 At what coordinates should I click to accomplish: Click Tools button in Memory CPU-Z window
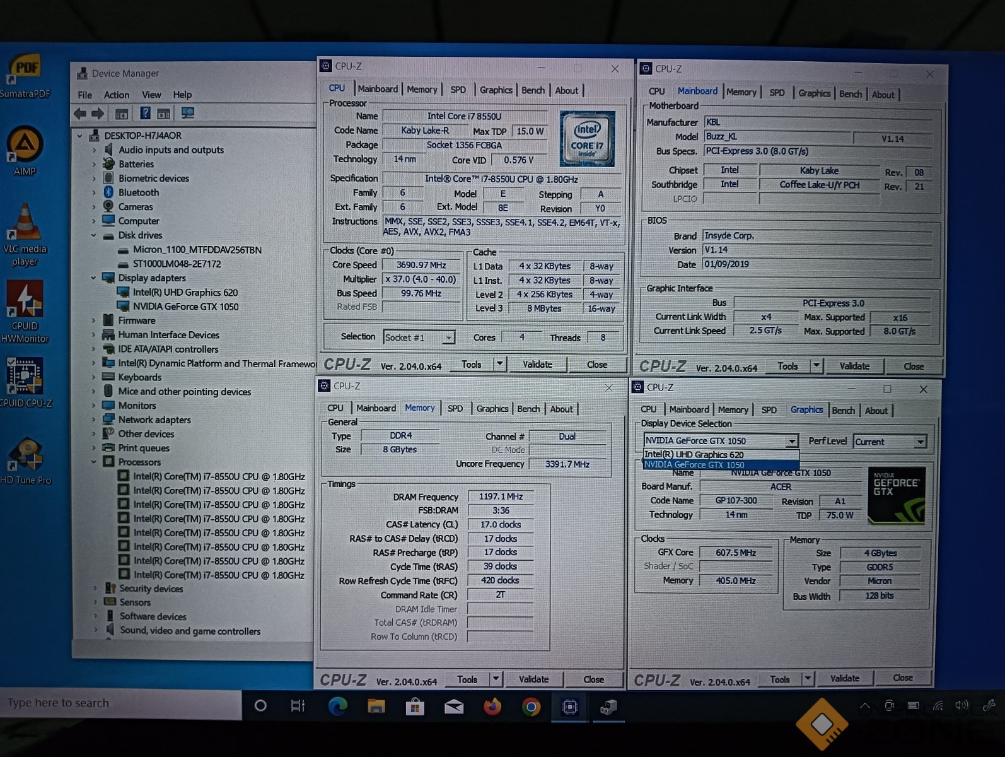467,679
